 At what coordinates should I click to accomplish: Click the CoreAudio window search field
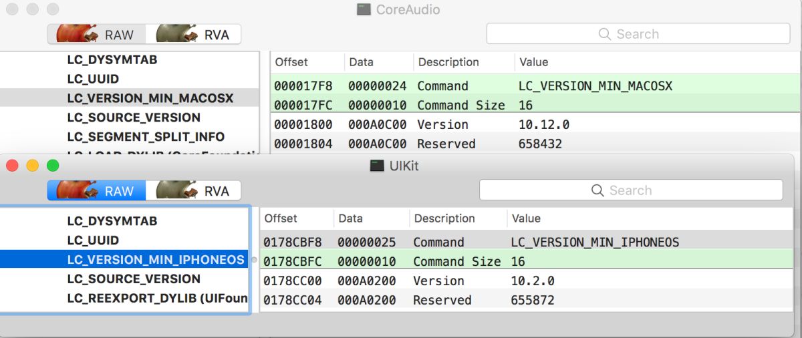638,34
